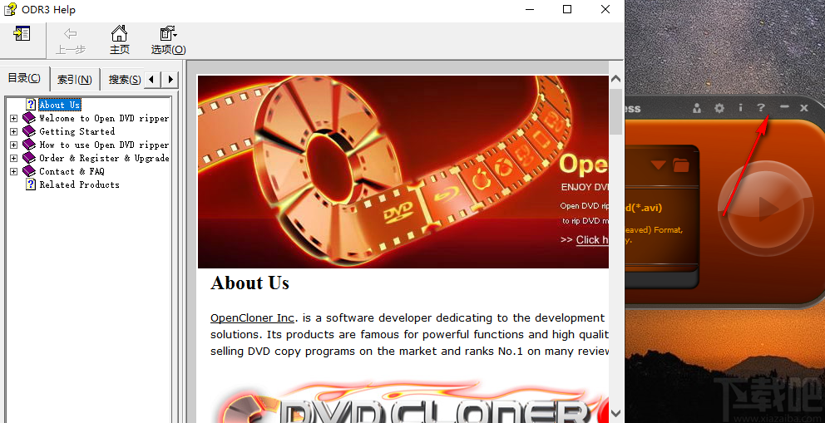Click the Open DVD ripper film reel banner
Viewport: 825px width, 423px height.
click(x=403, y=172)
